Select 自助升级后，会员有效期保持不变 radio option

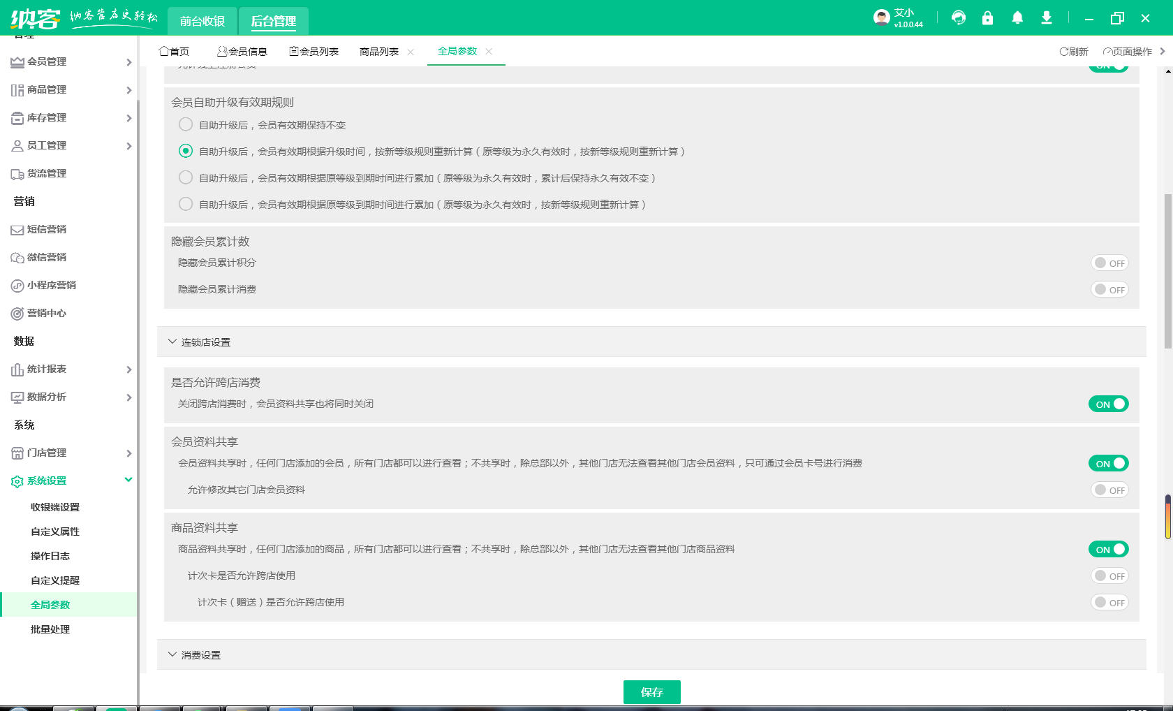[186, 125]
